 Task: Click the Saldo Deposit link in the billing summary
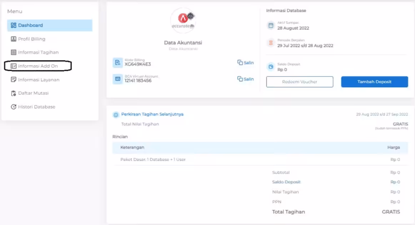click(286, 182)
